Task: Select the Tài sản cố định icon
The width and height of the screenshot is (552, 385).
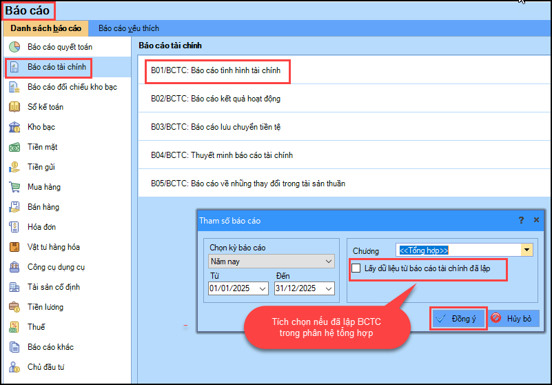Action: point(14,287)
